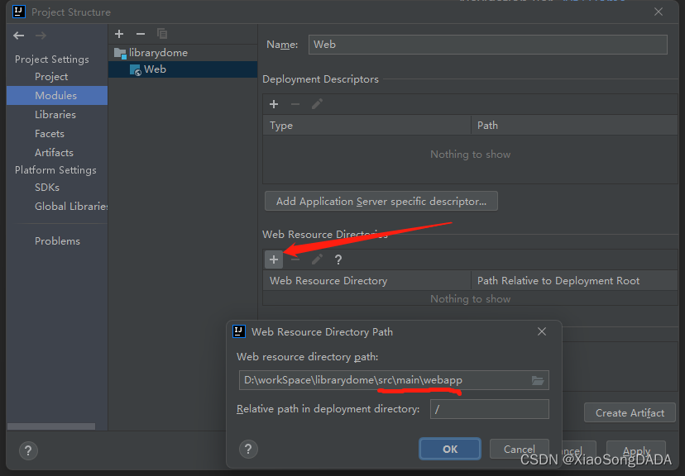Edit deployment descriptor pencil icon
685x476 pixels.
[x=317, y=104]
